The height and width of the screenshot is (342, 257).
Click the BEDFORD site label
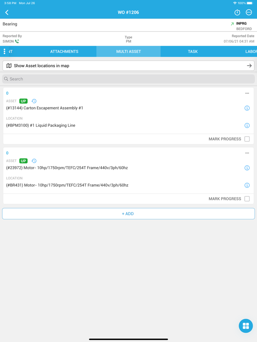[244, 29]
